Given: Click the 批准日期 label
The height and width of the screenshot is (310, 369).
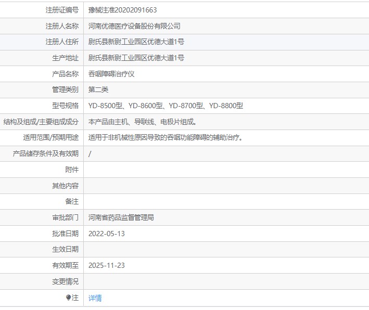Looking at the screenshot, I should click(x=66, y=234).
